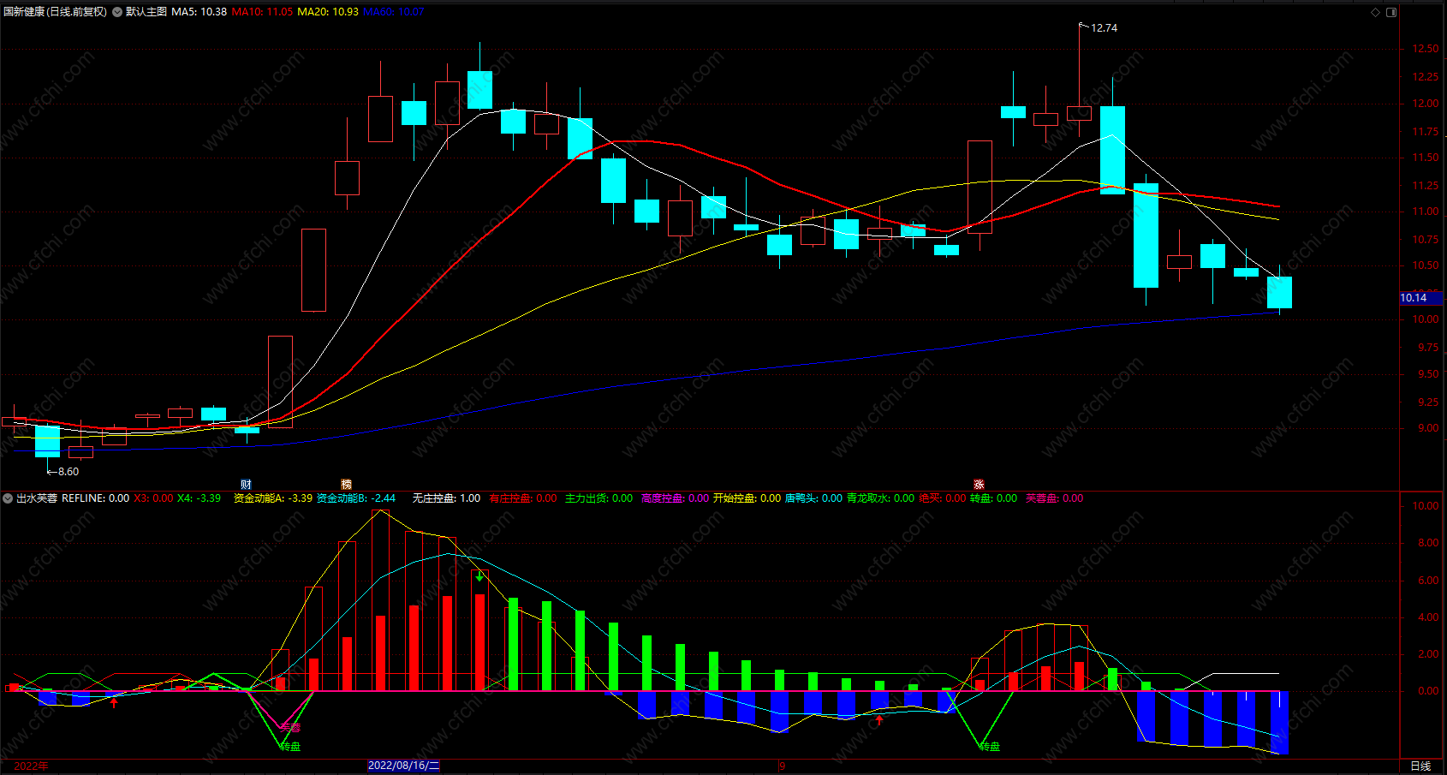Click the 转盘: 0.00 value in indicator header

(994, 498)
